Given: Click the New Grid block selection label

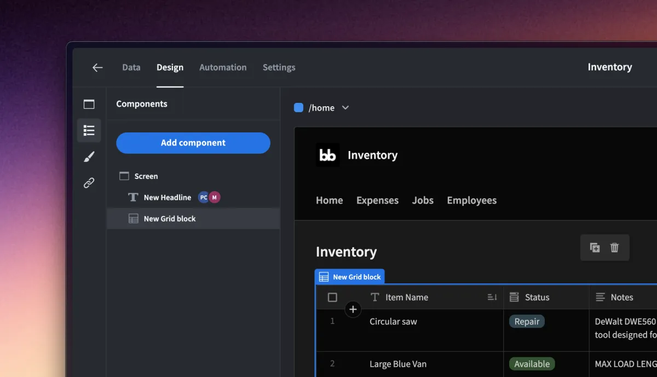Looking at the screenshot, I should (x=350, y=277).
